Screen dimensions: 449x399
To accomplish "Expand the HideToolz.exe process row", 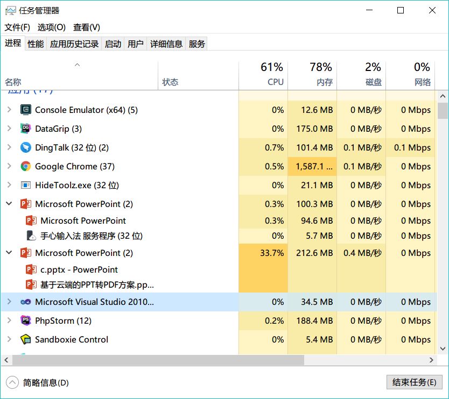I will pos(9,185).
